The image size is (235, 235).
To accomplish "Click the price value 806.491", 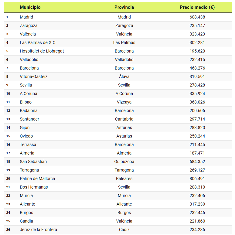I will [197, 179].
